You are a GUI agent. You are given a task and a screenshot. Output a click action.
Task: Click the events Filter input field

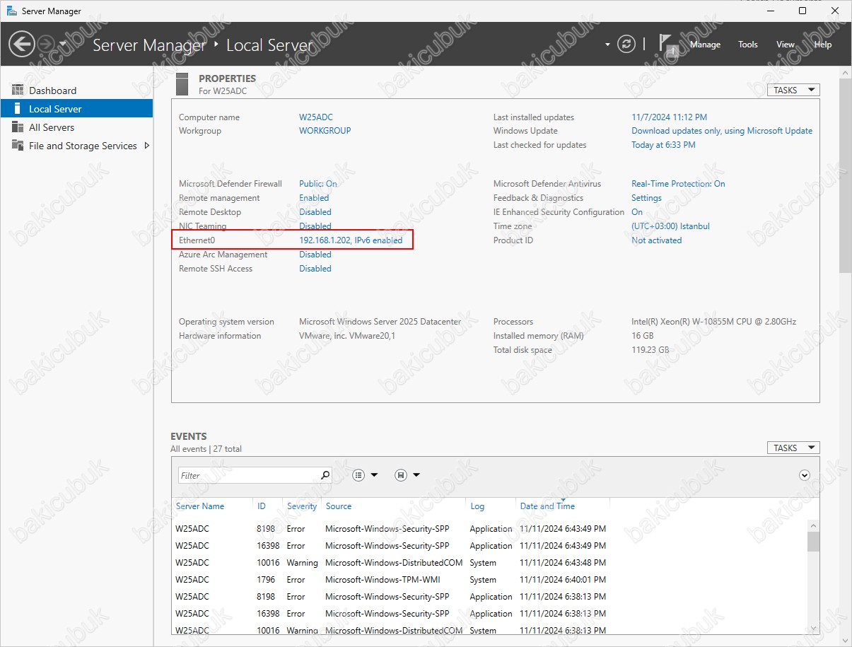pos(248,475)
